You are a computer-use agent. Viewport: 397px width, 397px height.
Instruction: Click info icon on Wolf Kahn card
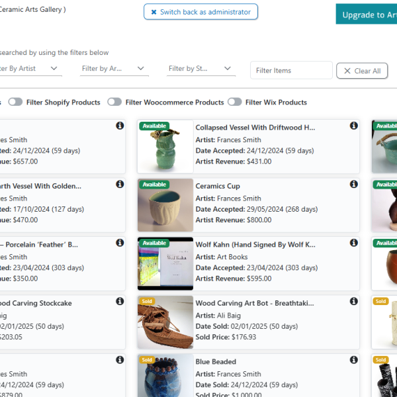tap(354, 243)
